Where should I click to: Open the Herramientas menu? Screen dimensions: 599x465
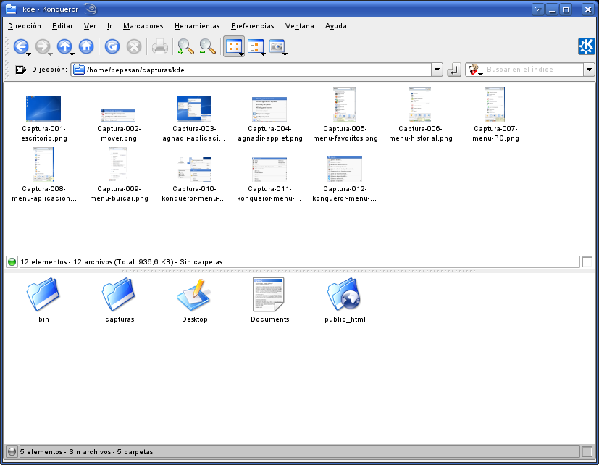pos(197,26)
